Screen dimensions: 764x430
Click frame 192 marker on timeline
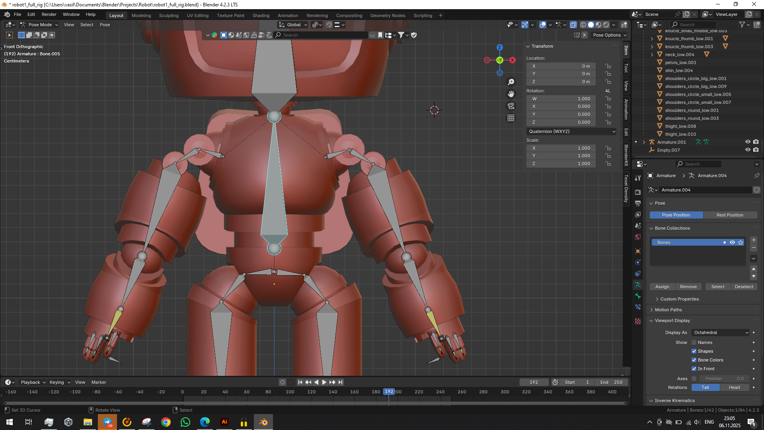click(389, 392)
